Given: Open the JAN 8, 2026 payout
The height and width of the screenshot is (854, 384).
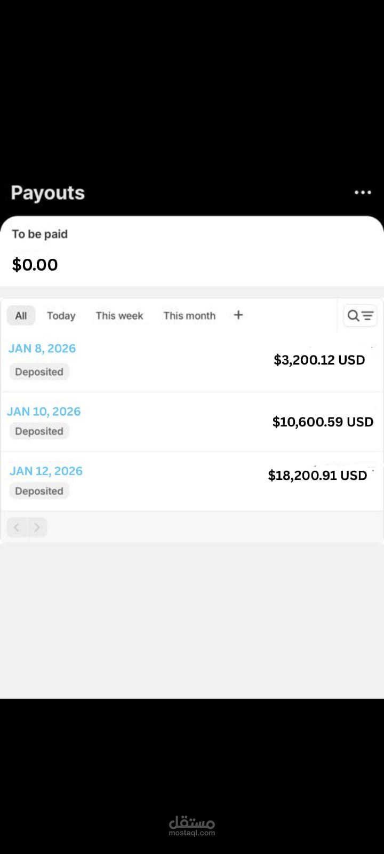Looking at the screenshot, I should tap(42, 349).
